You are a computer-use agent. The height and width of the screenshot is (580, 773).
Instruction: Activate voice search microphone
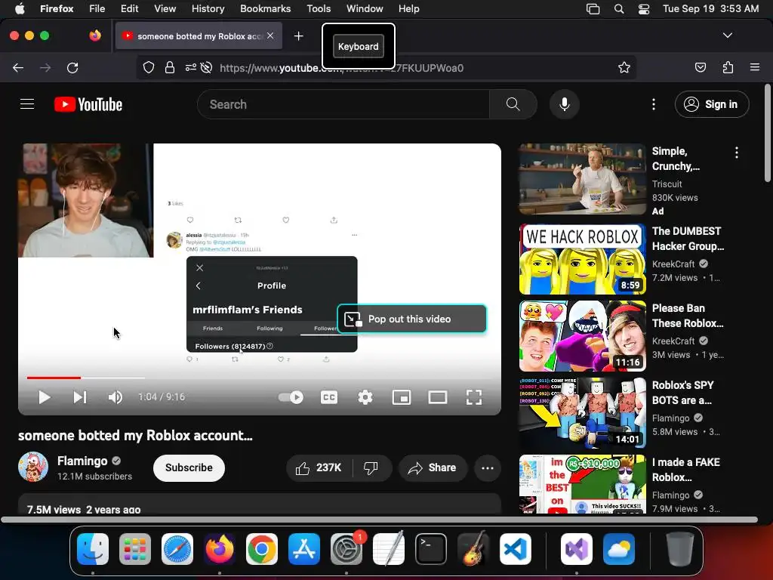(x=565, y=104)
